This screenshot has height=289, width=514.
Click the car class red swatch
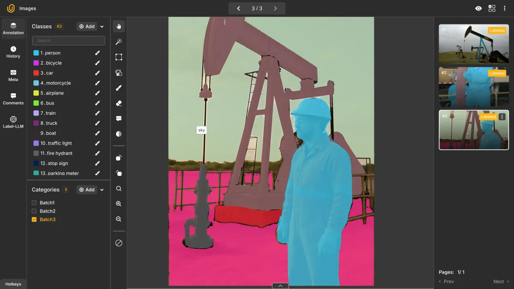pyautogui.click(x=36, y=73)
